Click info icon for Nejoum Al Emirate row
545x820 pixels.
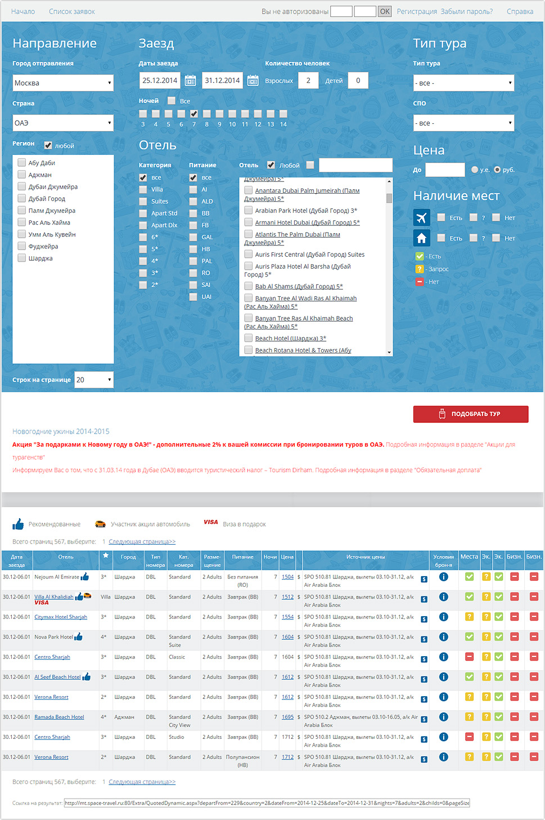point(443,577)
